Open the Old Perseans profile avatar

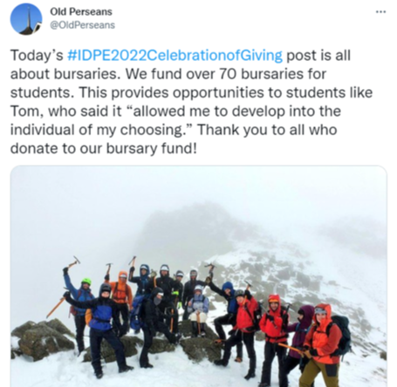(26, 19)
